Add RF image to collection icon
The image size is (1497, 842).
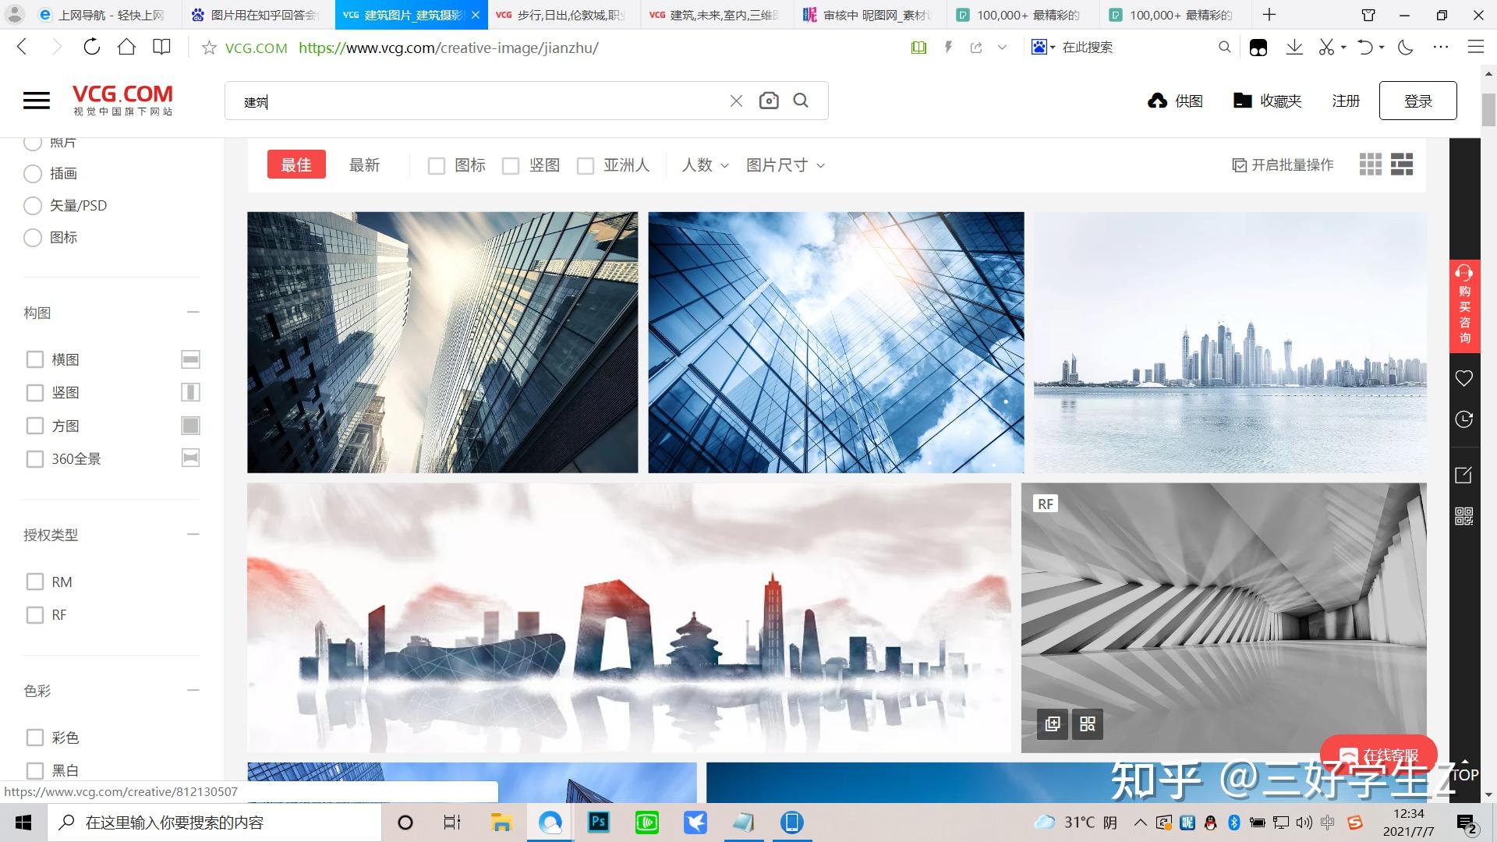click(1053, 724)
